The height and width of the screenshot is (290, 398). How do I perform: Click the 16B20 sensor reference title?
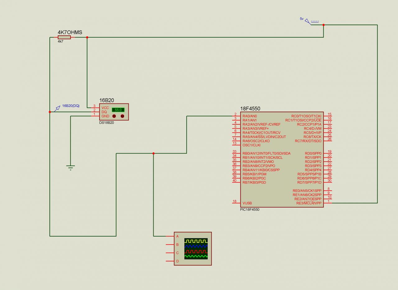[x=107, y=100]
